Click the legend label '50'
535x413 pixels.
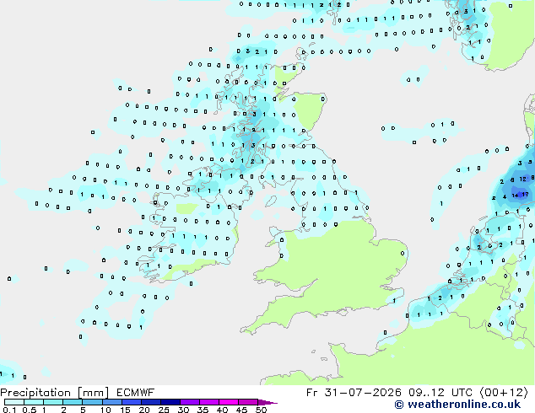[x=261, y=410]
